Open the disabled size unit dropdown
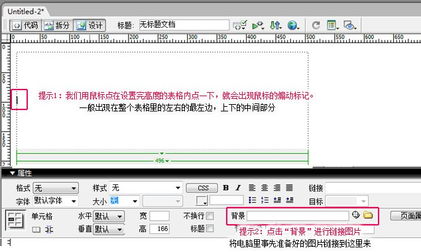This screenshot has width=421, height=252. (x=162, y=201)
